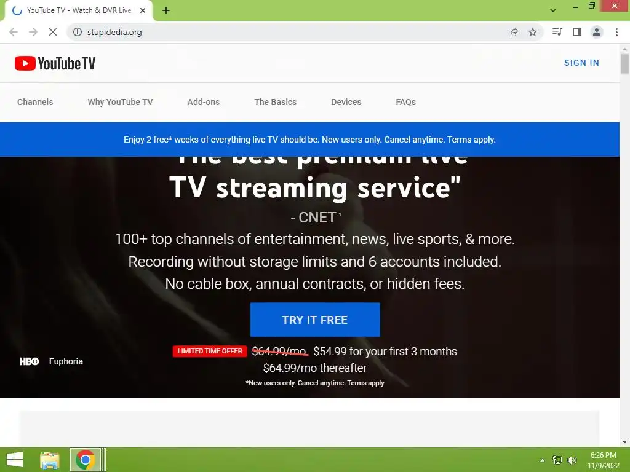This screenshot has height=472, width=630.
Task: Click scrollbar up arrow
Action: [x=624, y=49]
